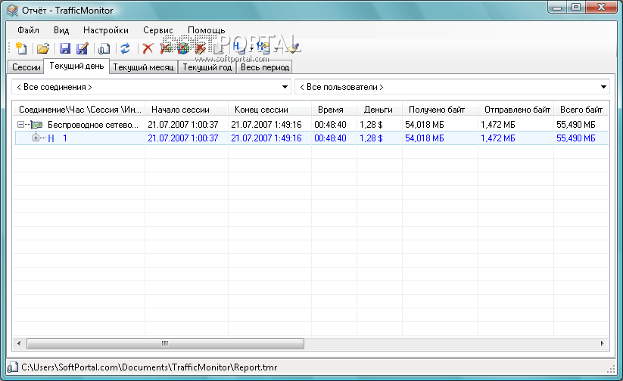
Task: Maximize the TrafficMonitor window
Action: point(576,7)
